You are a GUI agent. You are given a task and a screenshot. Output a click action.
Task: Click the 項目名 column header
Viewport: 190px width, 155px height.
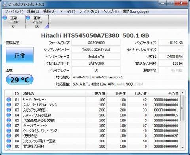tap(53, 93)
